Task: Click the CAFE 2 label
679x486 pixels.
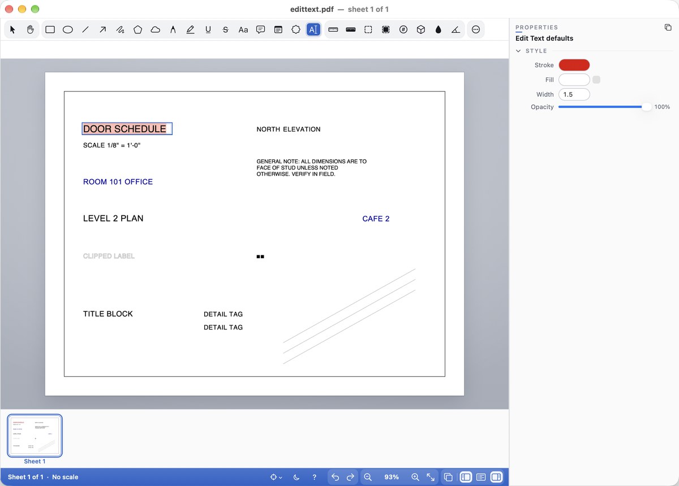Action: pyautogui.click(x=376, y=219)
